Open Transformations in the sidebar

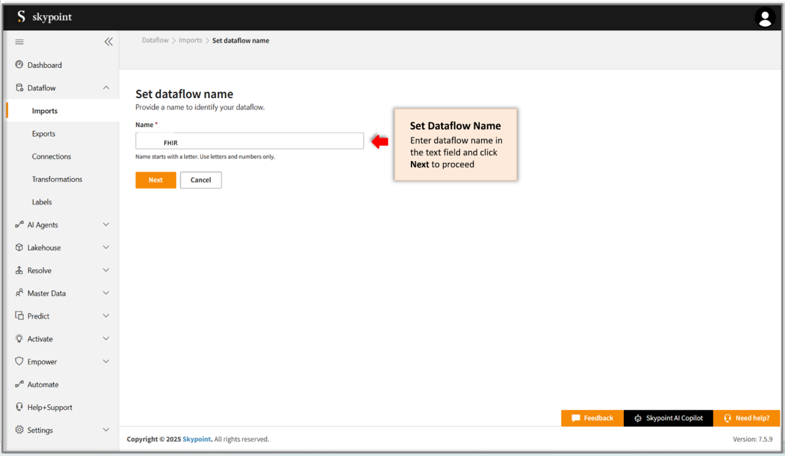pyautogui.click(x=57, y=179)
